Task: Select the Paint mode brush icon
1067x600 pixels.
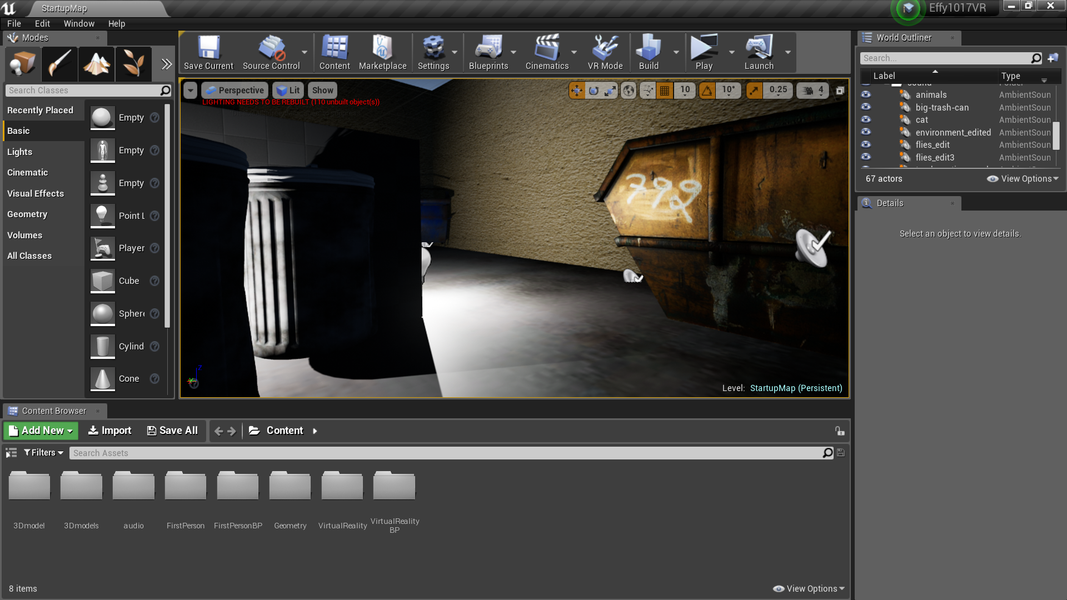Action: tap(59, 64)
